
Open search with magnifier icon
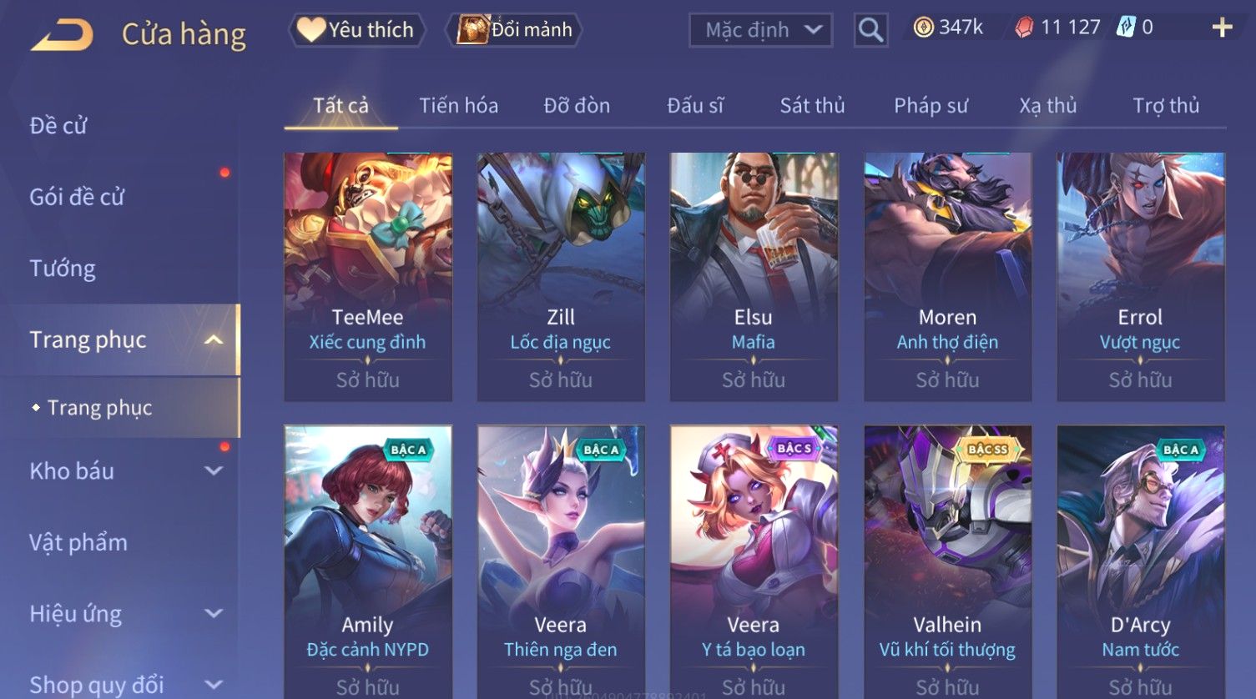[x=870, y=30]
